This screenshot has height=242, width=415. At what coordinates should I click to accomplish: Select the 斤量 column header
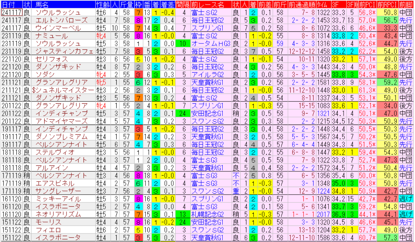click(126, 5)
